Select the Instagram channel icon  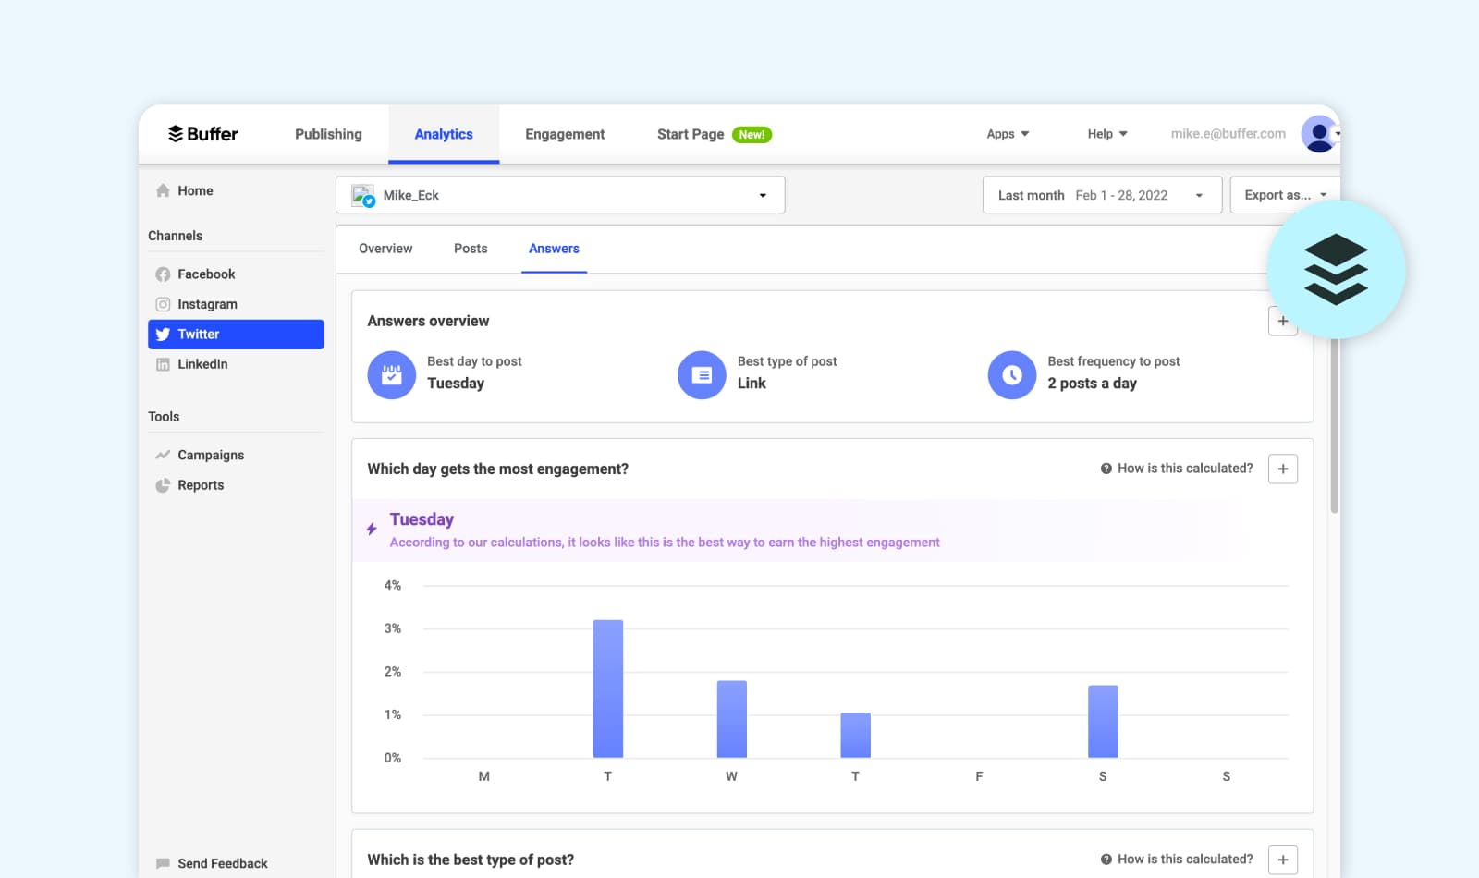pos(163,304)
